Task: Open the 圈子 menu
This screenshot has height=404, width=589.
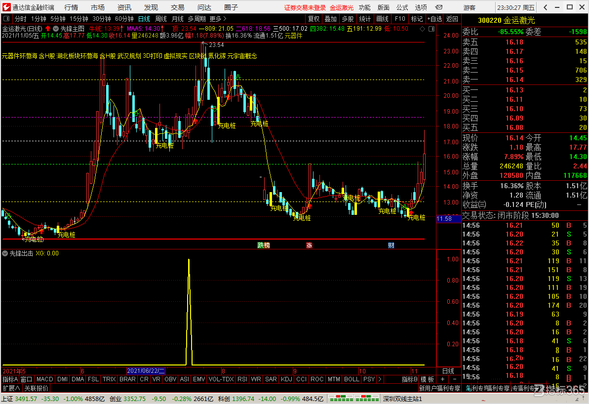Action: point(231,7)
